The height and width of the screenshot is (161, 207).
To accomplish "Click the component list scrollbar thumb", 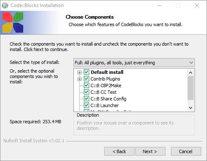I will (x=191, y=88).
